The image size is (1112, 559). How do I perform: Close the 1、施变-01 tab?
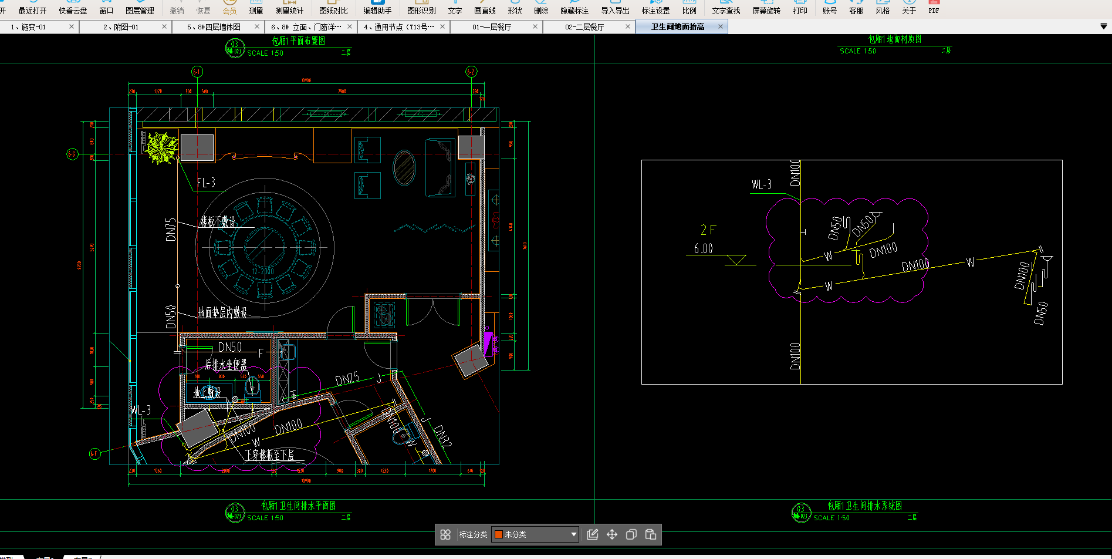coord(72,26)
